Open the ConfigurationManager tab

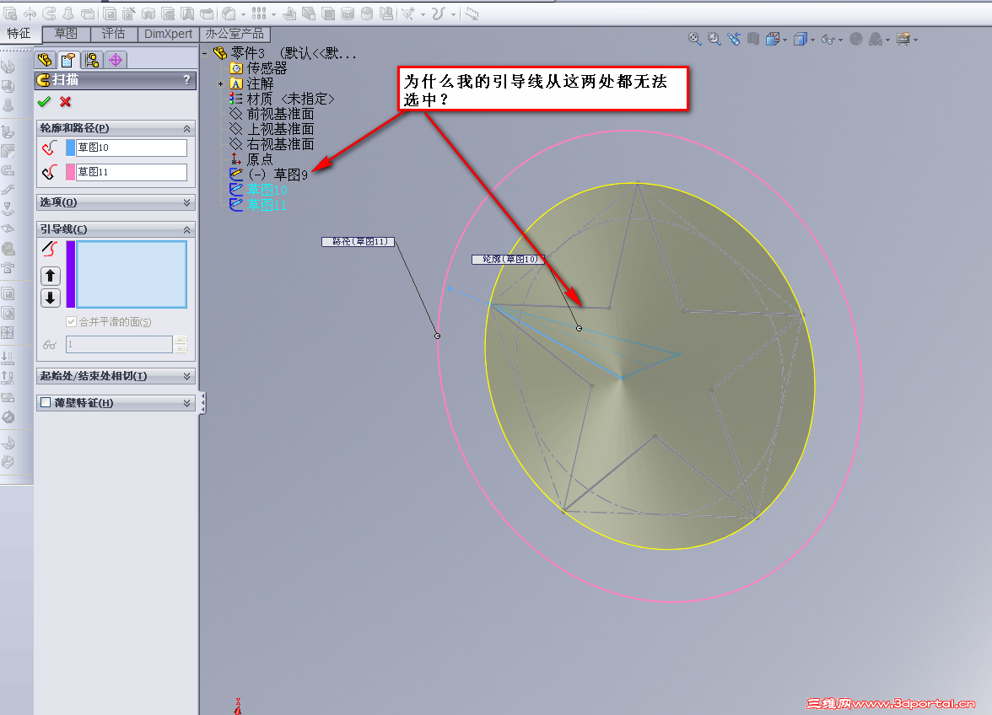click(92, 60)
